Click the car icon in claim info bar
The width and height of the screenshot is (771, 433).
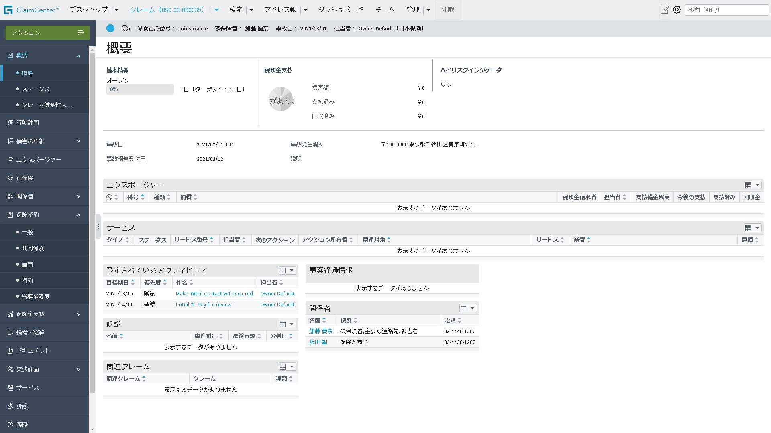click(x=126, y=28)
